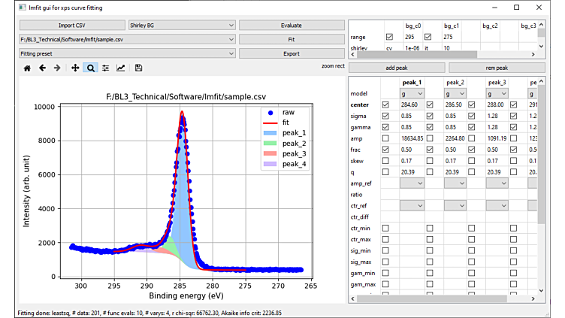Expand the Fitting preset dropdown
565x318 pixels.
(127, 53)
